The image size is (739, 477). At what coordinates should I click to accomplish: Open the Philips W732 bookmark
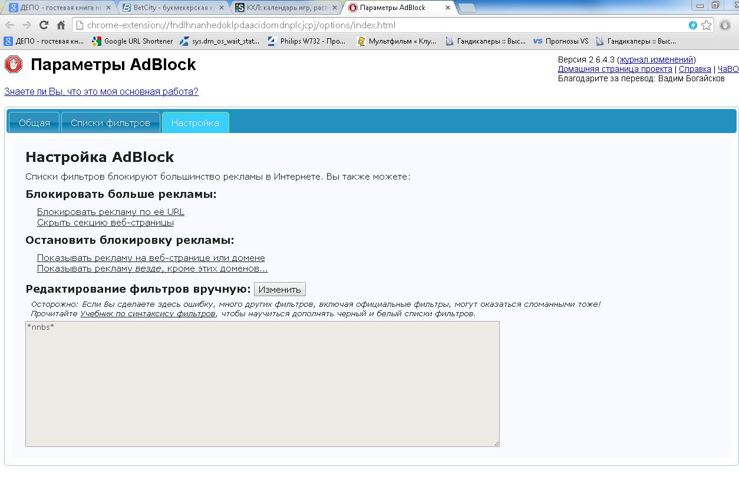point(307,41)
